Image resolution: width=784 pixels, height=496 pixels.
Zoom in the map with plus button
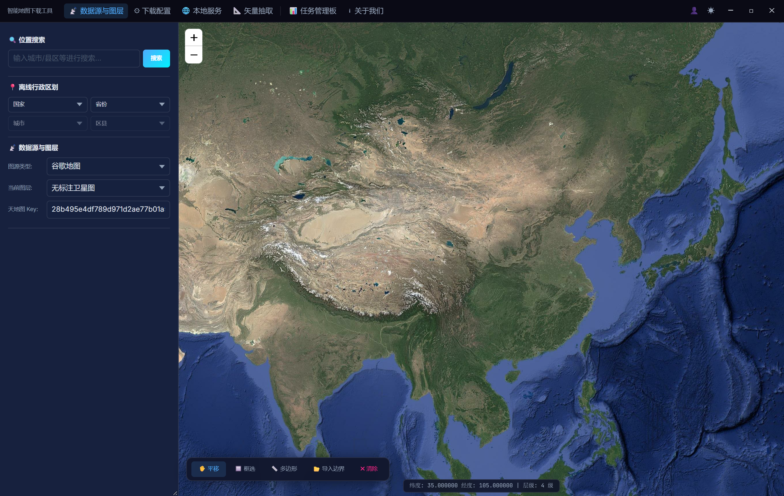tap(194, 37)
